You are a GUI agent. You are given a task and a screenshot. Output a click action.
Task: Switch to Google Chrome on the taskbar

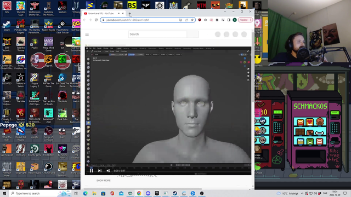click(x=139, y=193)
